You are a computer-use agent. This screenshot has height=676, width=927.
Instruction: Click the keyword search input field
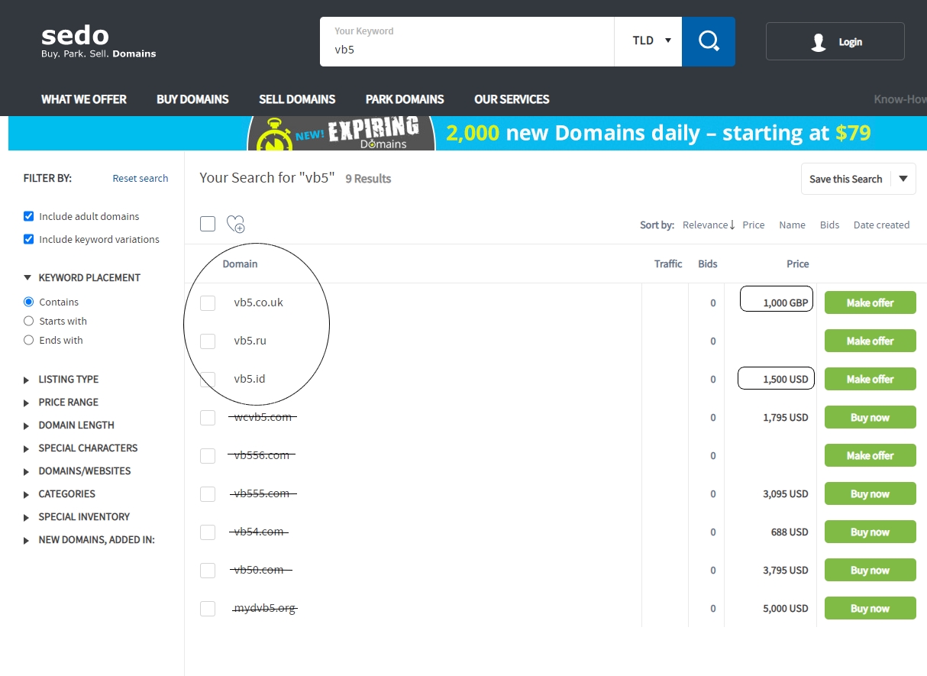(467, 41)
